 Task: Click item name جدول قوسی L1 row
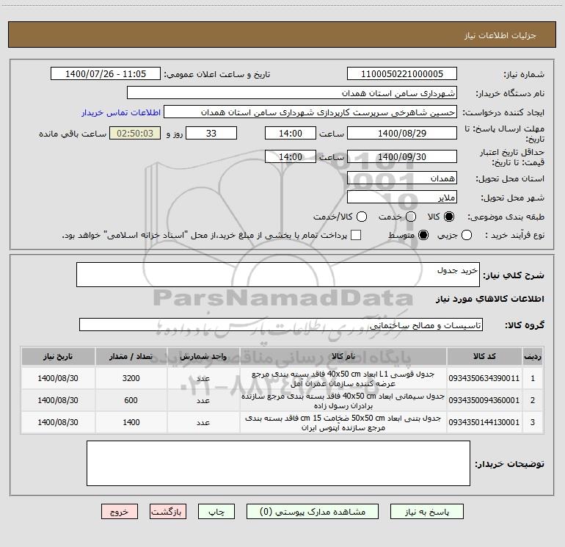click(343, 379)
